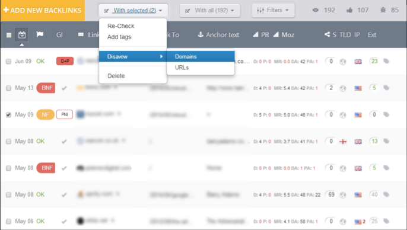The width and height of the screenshot is (407, 230).
Task: Click the UK flag IP icon in Jun 09 row
Action: tap(358, 62)
